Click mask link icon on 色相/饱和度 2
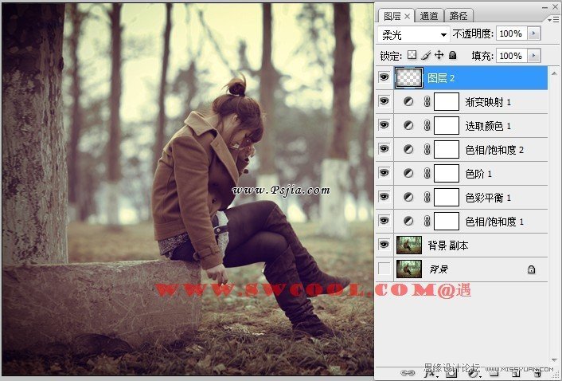562x381 pixels. pyautogui.click(x=427, y=150)
